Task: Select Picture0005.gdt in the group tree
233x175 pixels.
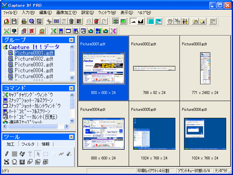Action: (x=34, y=76)
